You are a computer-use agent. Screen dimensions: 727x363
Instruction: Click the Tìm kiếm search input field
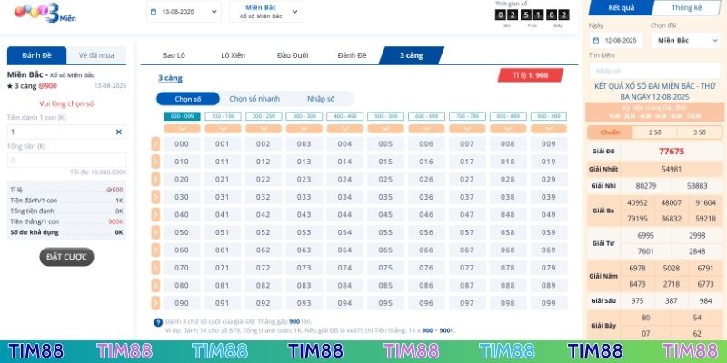point(653,70)
